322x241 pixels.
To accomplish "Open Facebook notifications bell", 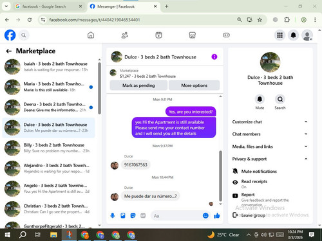I will tap(294, 35).
